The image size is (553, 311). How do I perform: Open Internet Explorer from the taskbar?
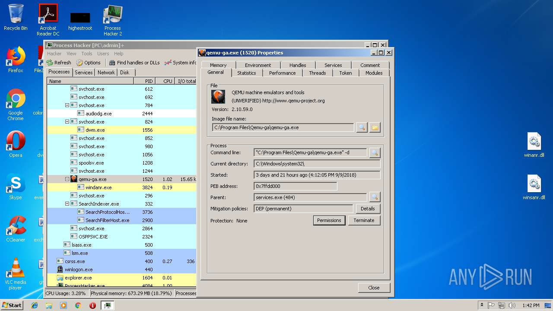pyautogui.click(x=35, y=305)
